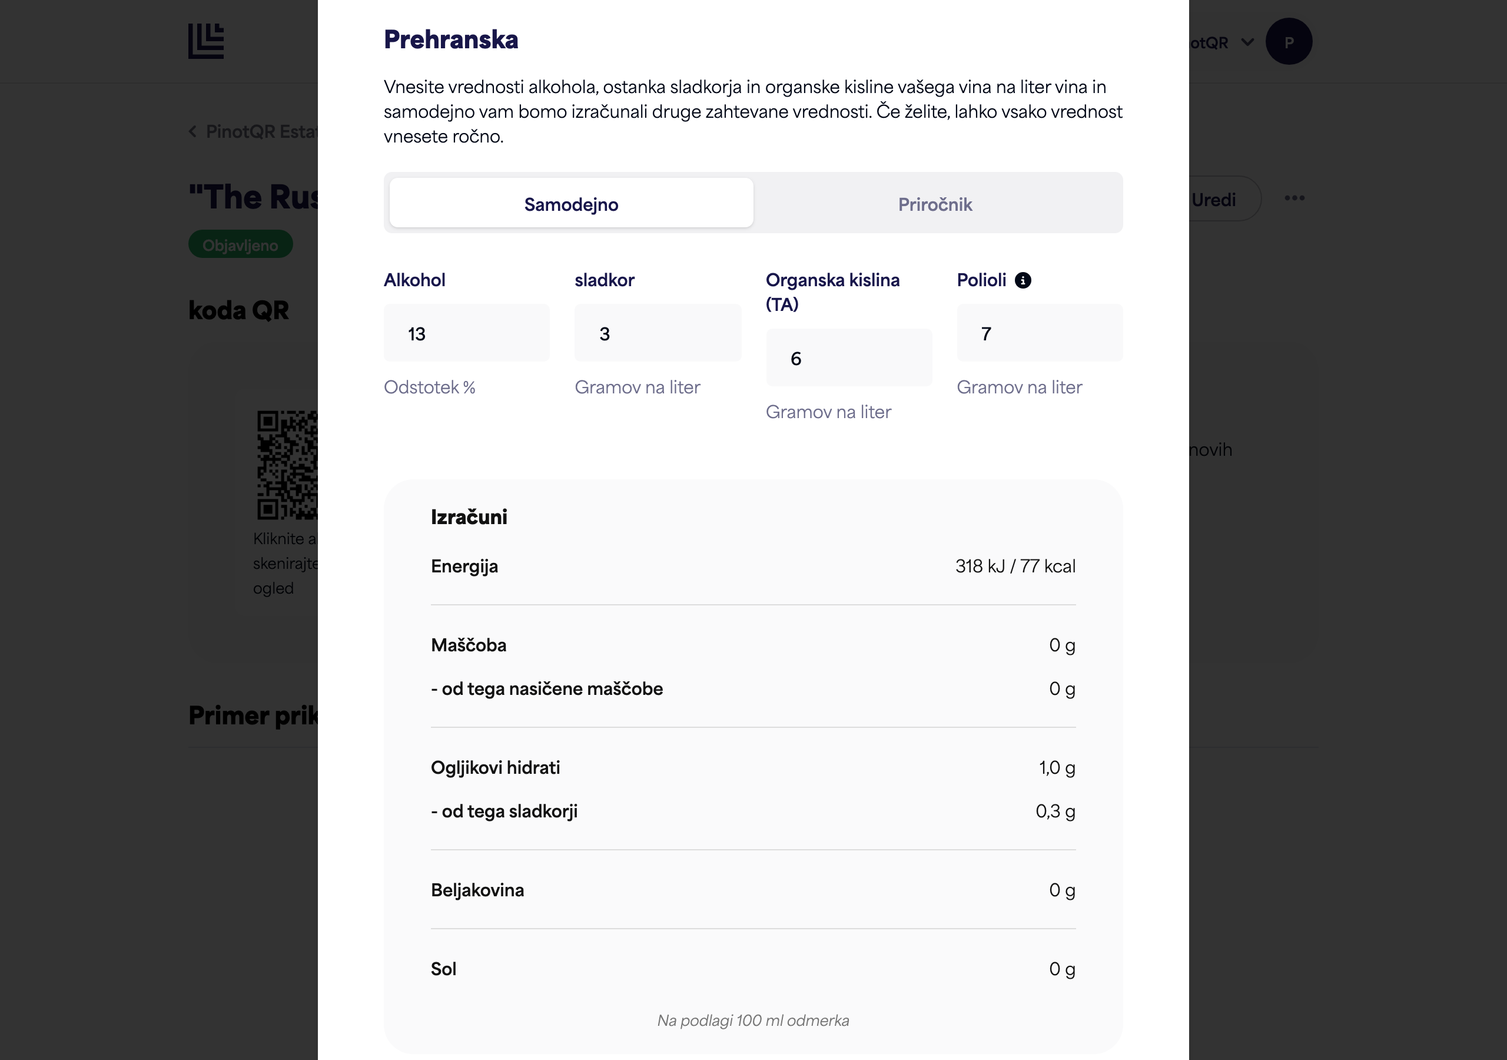Click the Sol result row

tap(753, 969)
